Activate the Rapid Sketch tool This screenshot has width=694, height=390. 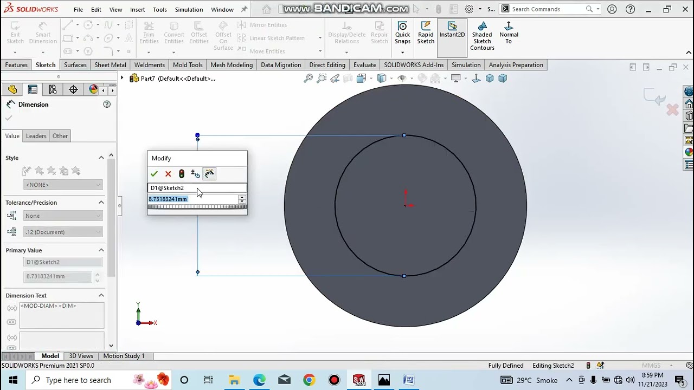[x=426, y=34]
